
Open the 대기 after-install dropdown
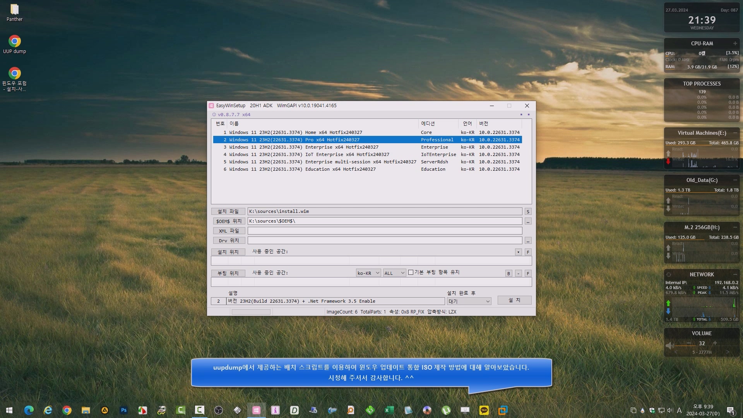point(469,301)
